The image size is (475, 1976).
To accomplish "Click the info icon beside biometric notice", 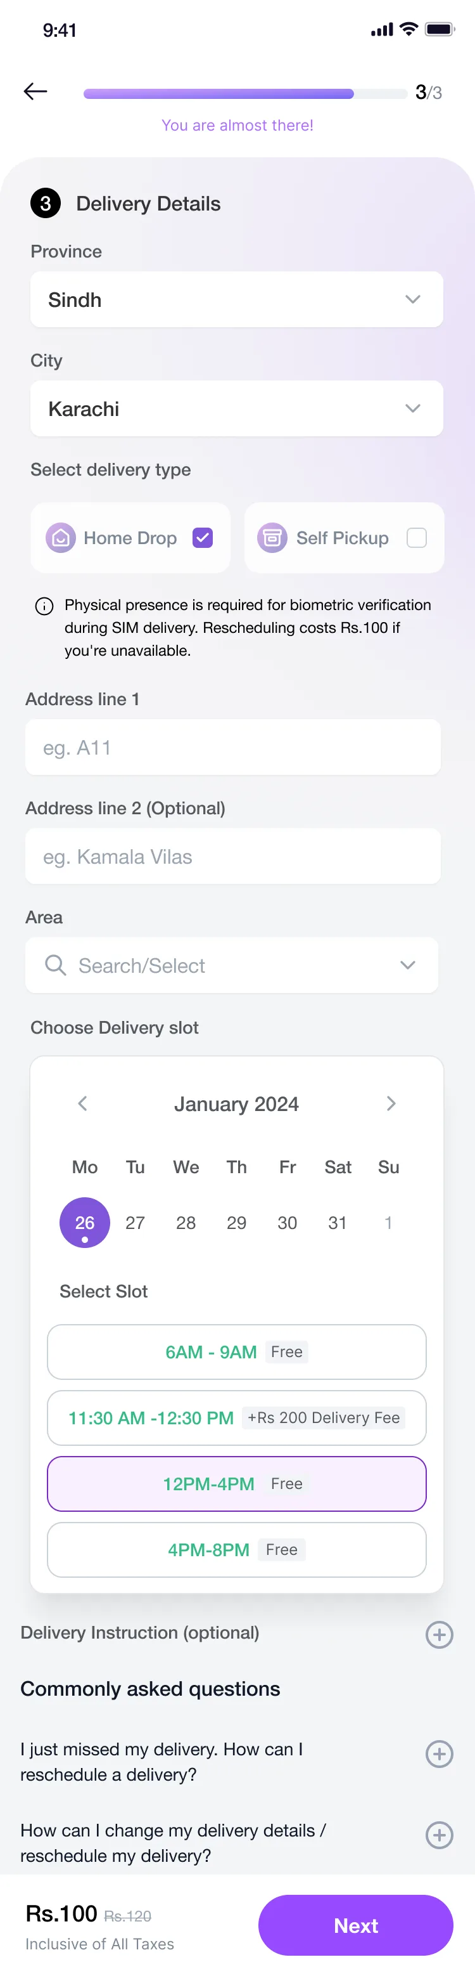I will click(44, 606).
